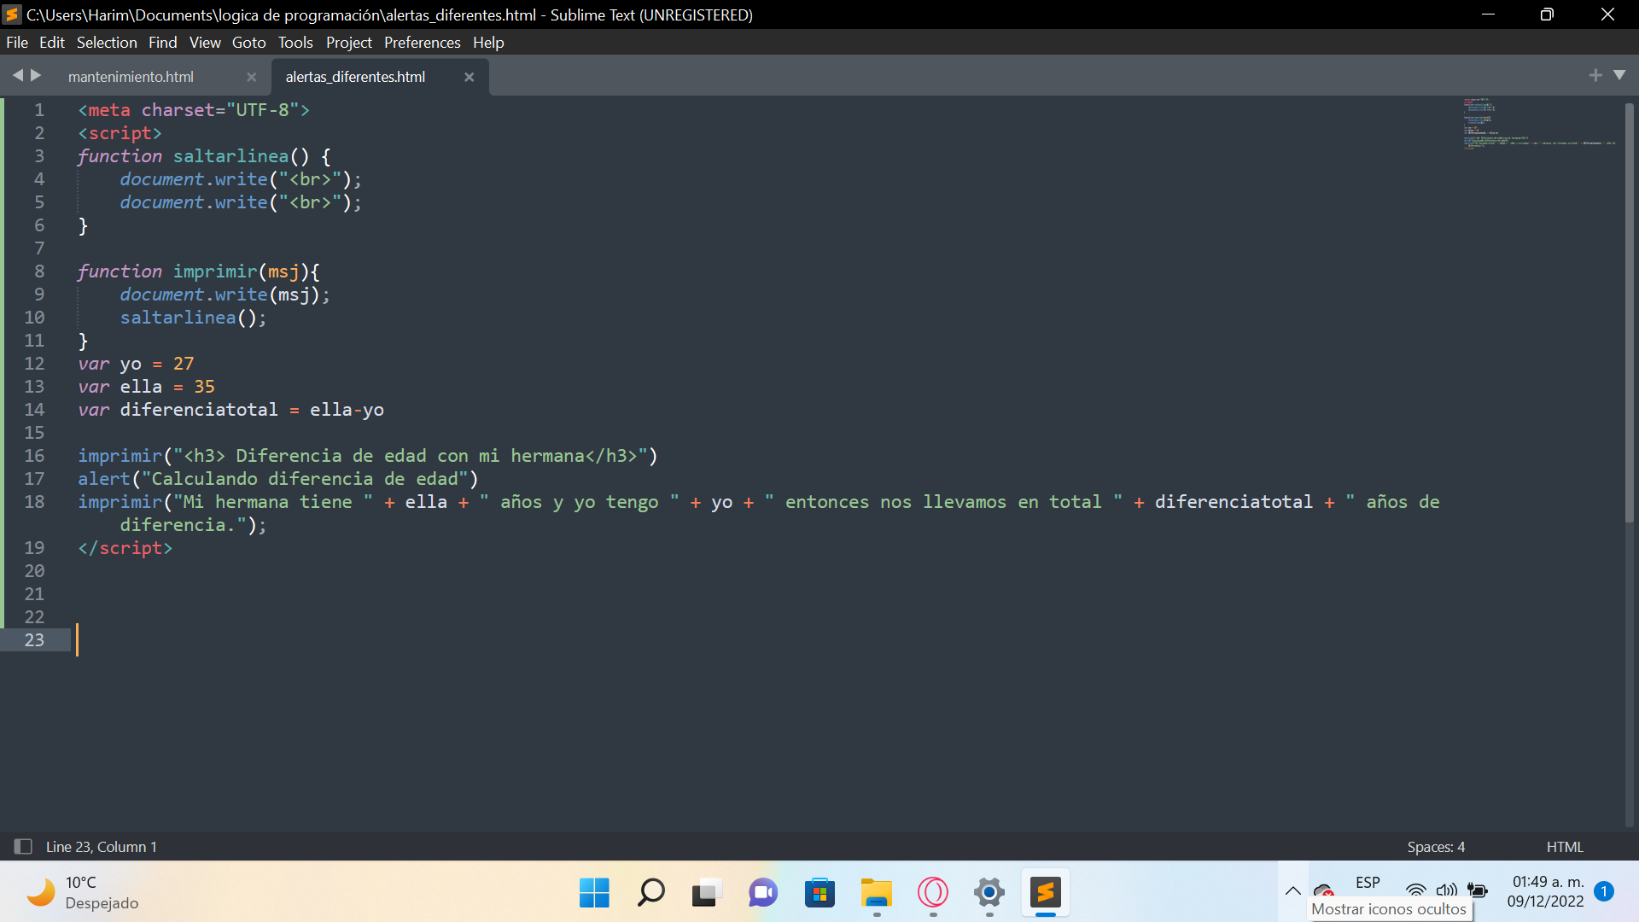This screenshot has height=922, width=1639.
Task: Open the Settings gear taskbar icon
Action: (x=989, y=893)
